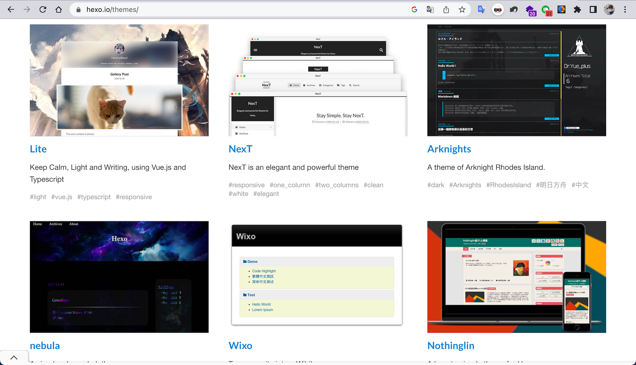Image resolution: width=636 pixels, height=365 pixels.
Task: Translate this page via address bar icon
Action: click(430, 10)
